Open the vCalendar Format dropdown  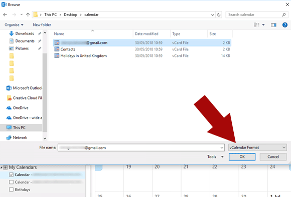pos(257,147)
